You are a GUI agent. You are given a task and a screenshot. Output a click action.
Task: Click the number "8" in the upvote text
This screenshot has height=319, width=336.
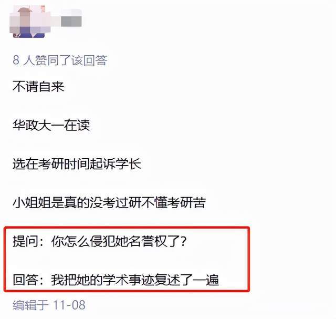pyautogui.click(x=16, y=60)
